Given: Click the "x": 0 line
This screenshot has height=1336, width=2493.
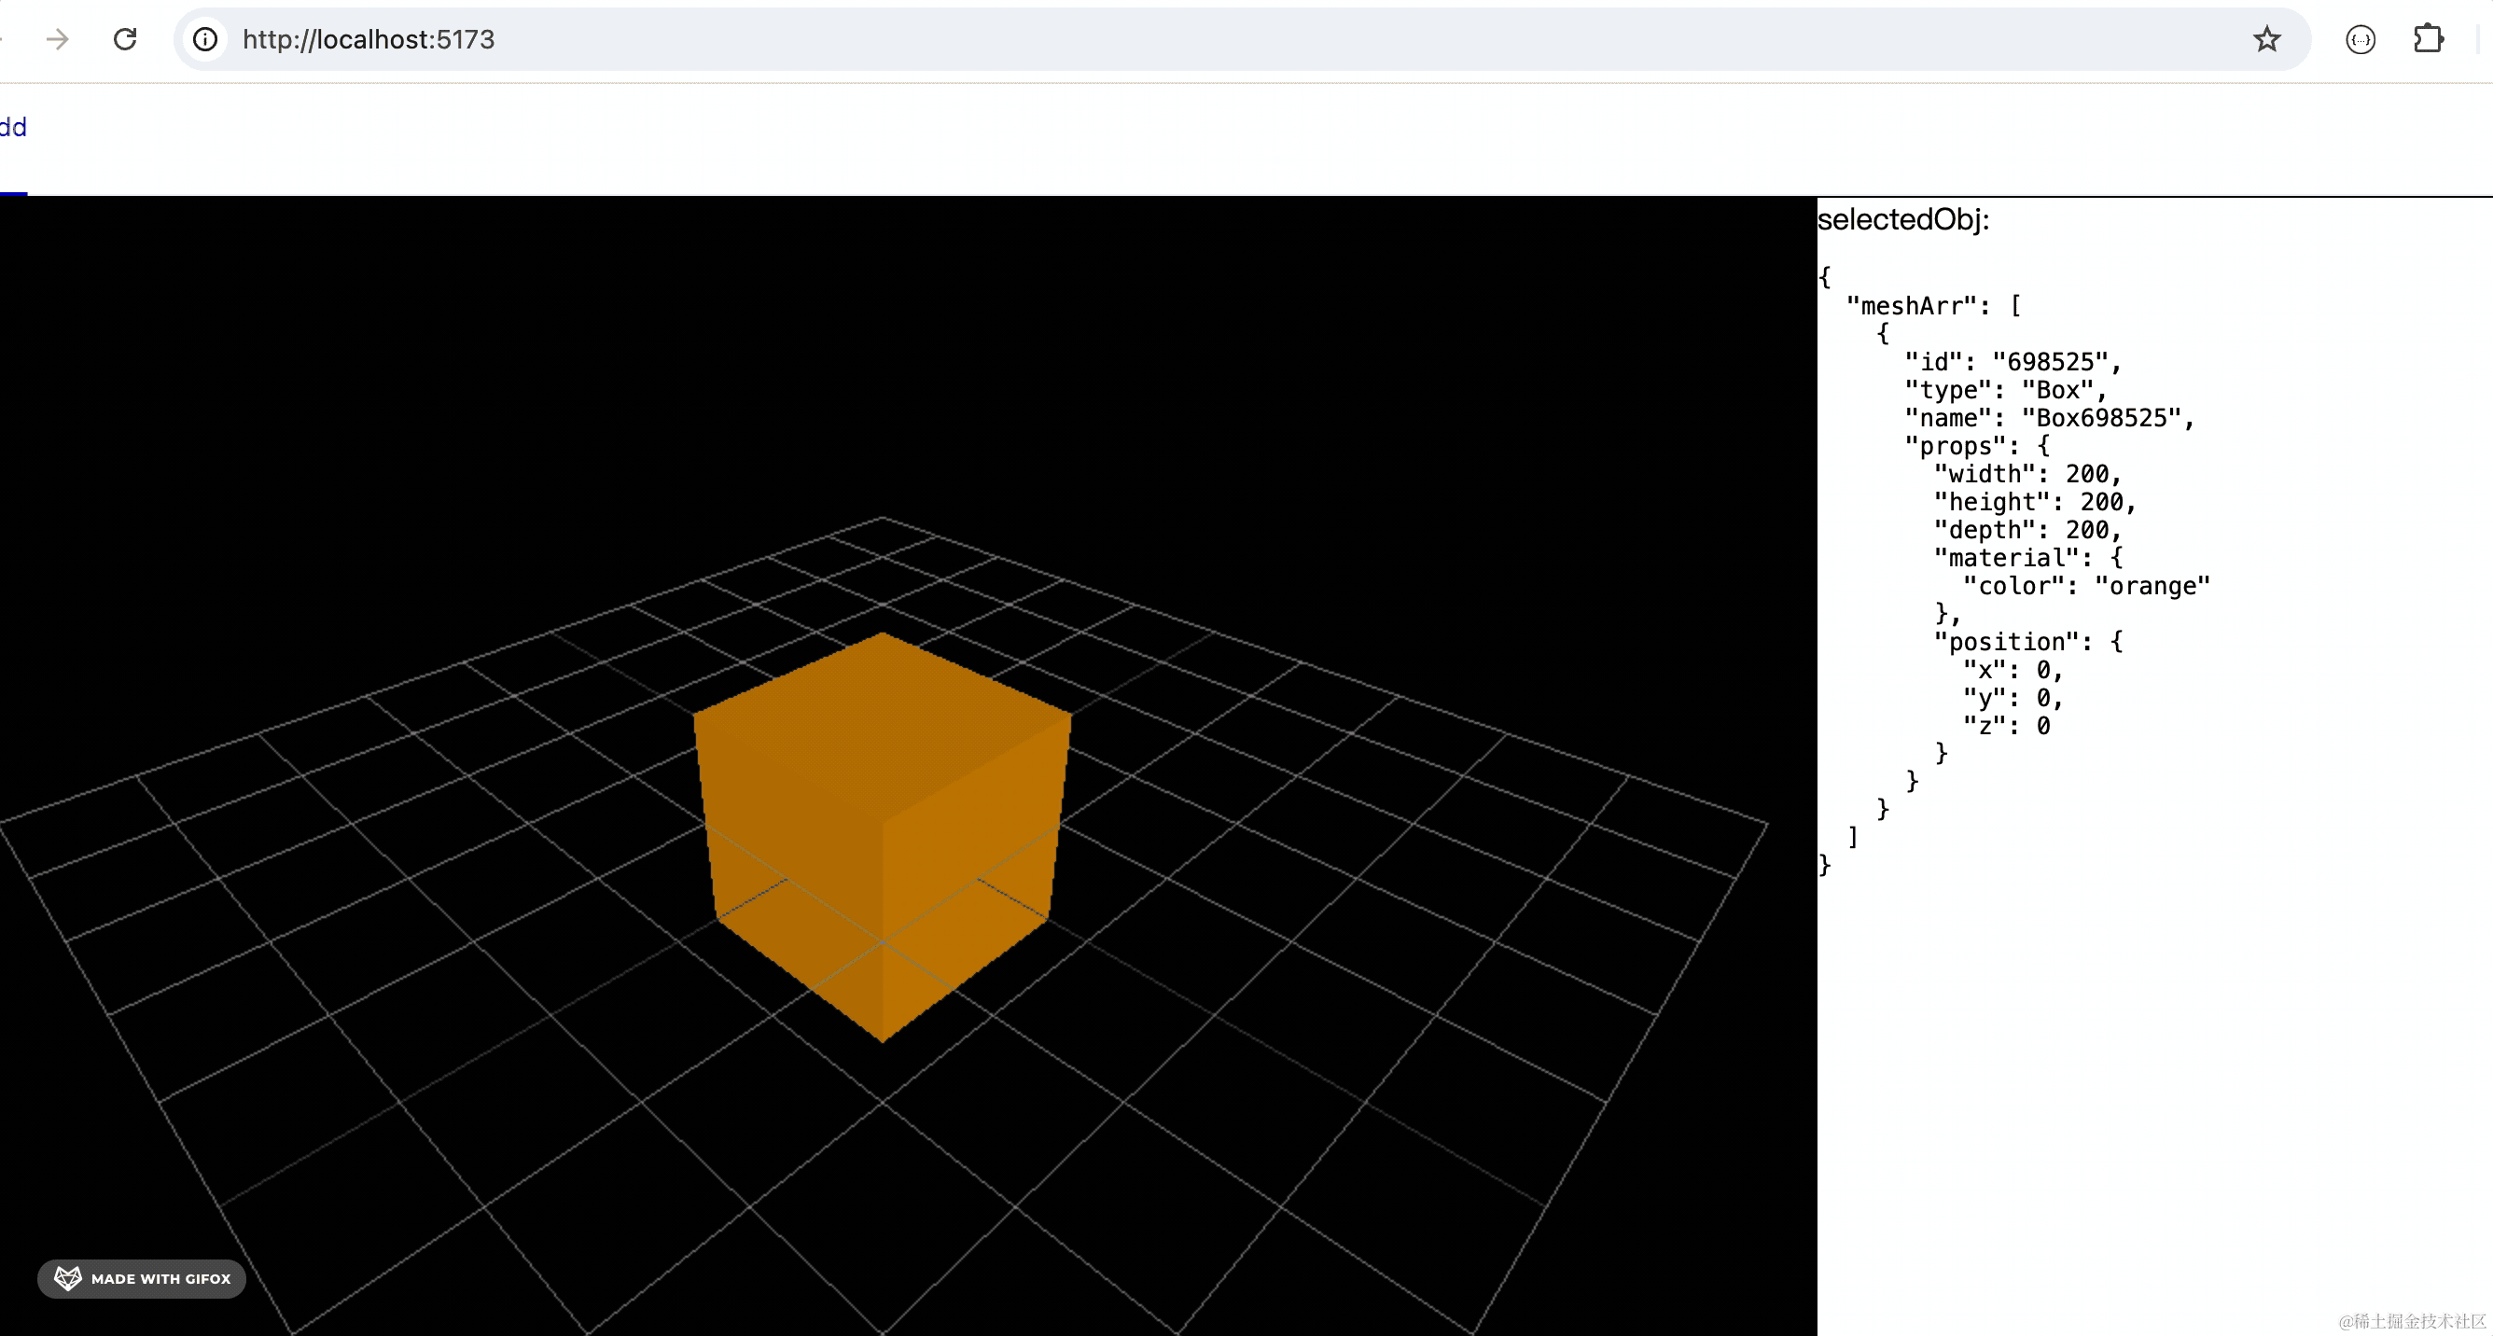Looking at the screenshot, I should (2013, 670).
